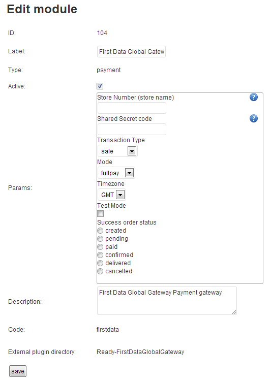This screenshot has width=271, height=382.
Task: Focus the Label text field
Action: (131, 52)
